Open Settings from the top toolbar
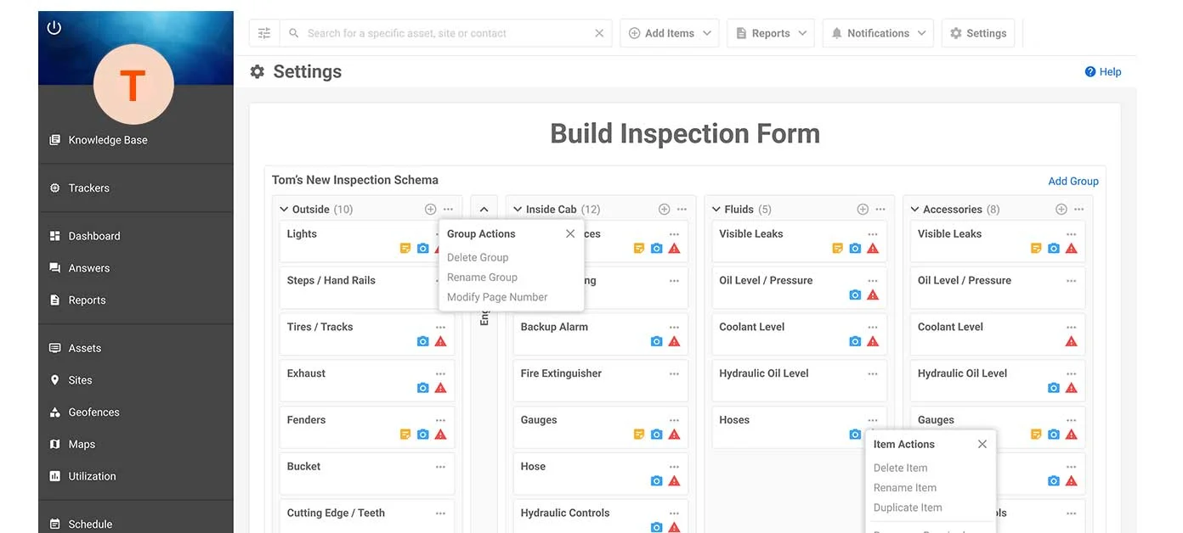Image resolution: width=1183 pixels, height=533 pixels. click(x=977, y=32)
